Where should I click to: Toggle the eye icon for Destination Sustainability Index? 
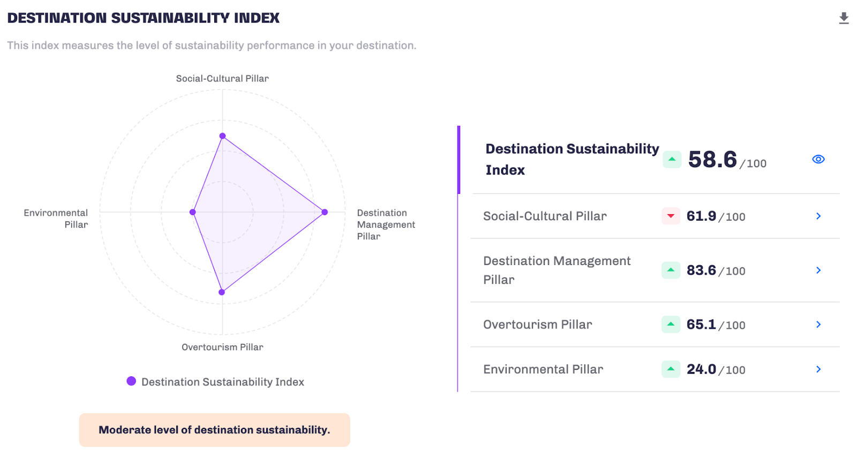(x=818, y=159)
